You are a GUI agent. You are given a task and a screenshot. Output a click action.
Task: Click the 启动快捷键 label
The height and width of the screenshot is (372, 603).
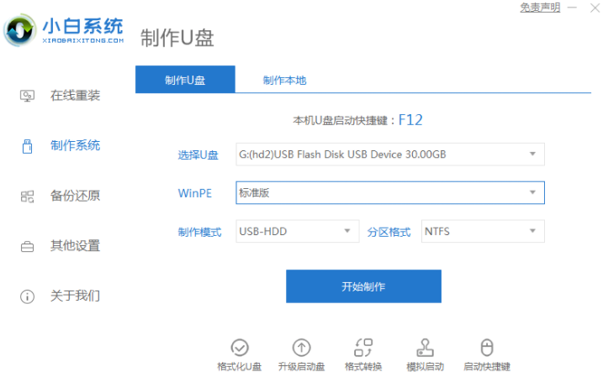(487, 367)
